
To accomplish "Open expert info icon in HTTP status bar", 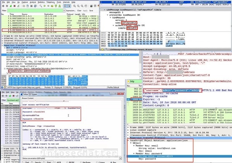I will pyautogui.click(x=3, y=87).
